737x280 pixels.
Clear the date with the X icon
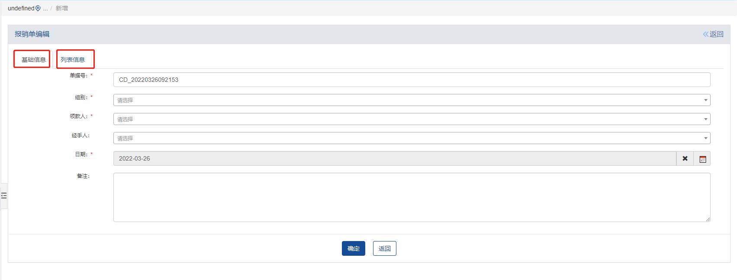pyautogui.click(x=685, y=158)
